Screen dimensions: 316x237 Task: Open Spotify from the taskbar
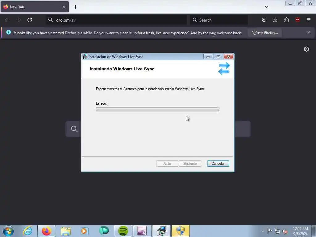click(x=123, y=231)
